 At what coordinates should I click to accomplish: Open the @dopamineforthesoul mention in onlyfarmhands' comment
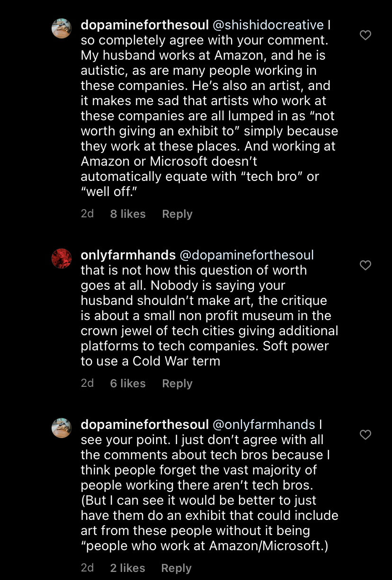coord(247,255)
